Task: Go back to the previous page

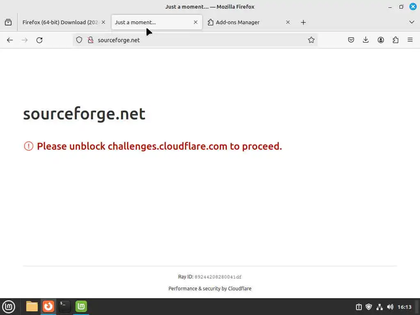Action: click(x=10, y=40)
